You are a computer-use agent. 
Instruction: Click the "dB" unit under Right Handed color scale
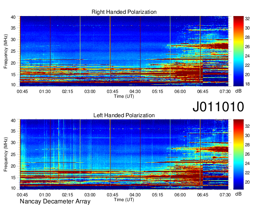tap(238, 91)
